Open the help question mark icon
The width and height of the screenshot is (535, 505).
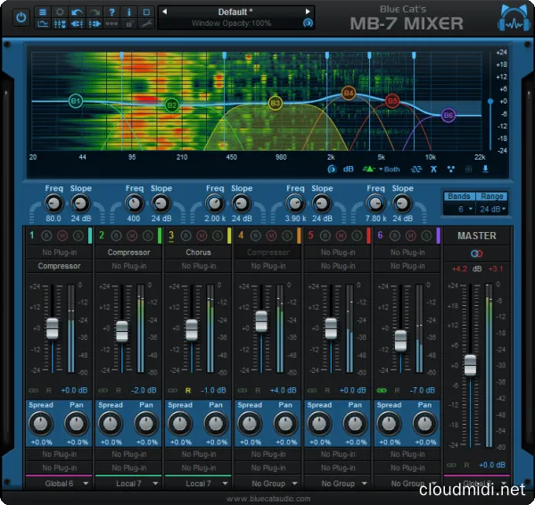pyautogui.click(x=111, y=12)
